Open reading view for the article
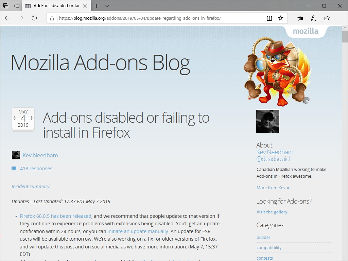Screen dimensions: 348x261 pos(269,18)
